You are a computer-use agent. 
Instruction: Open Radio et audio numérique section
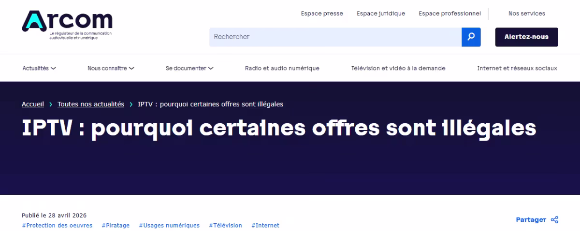[x=282, y=68]
